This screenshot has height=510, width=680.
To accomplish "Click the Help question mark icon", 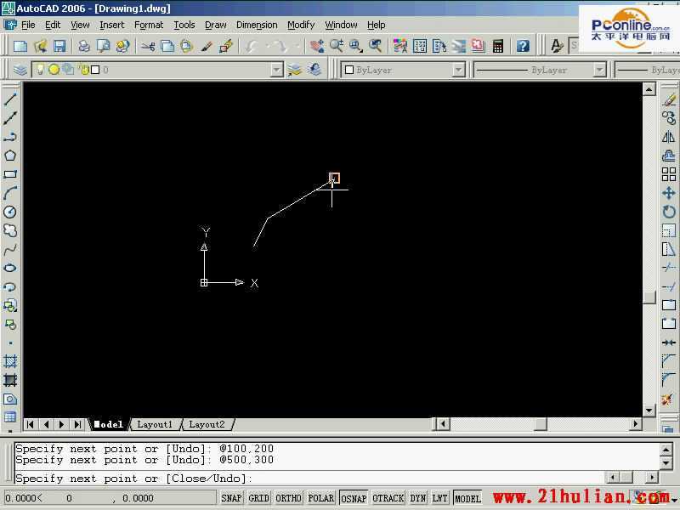I will (523, 46).
